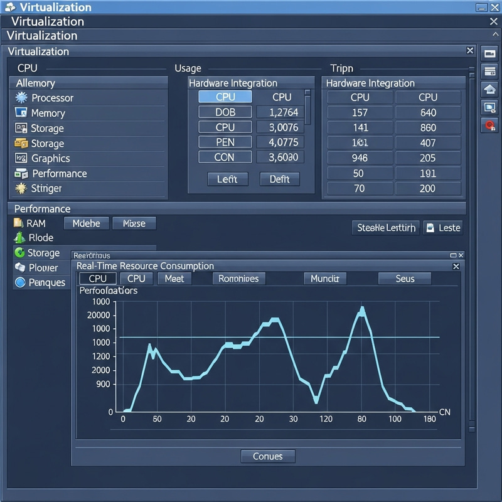Select the Seus tab

click(405, 279)
